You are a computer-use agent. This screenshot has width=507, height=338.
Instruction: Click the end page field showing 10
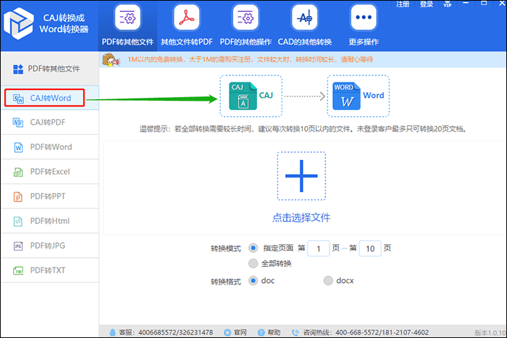pos(370,249)
